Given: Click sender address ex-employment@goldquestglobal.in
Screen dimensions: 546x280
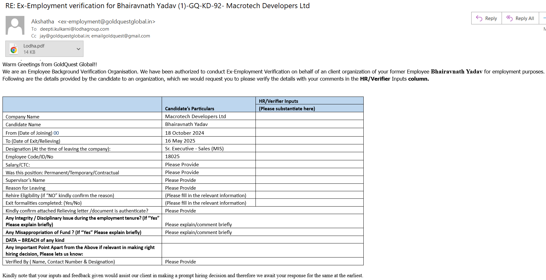Looking at the screenshot, I should point(107,22).
